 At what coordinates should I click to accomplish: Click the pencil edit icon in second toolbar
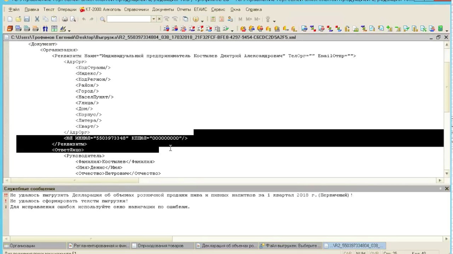[x=63, y=29]
